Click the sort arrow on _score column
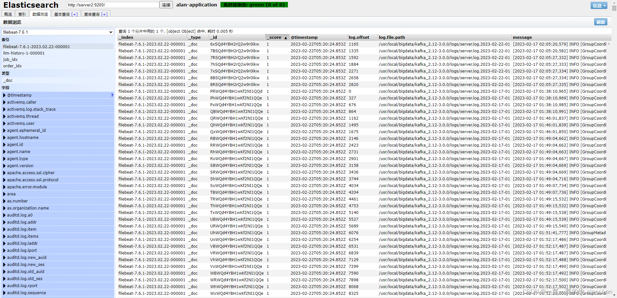Viewport: 617px width, 298px height. pos(286,38)
